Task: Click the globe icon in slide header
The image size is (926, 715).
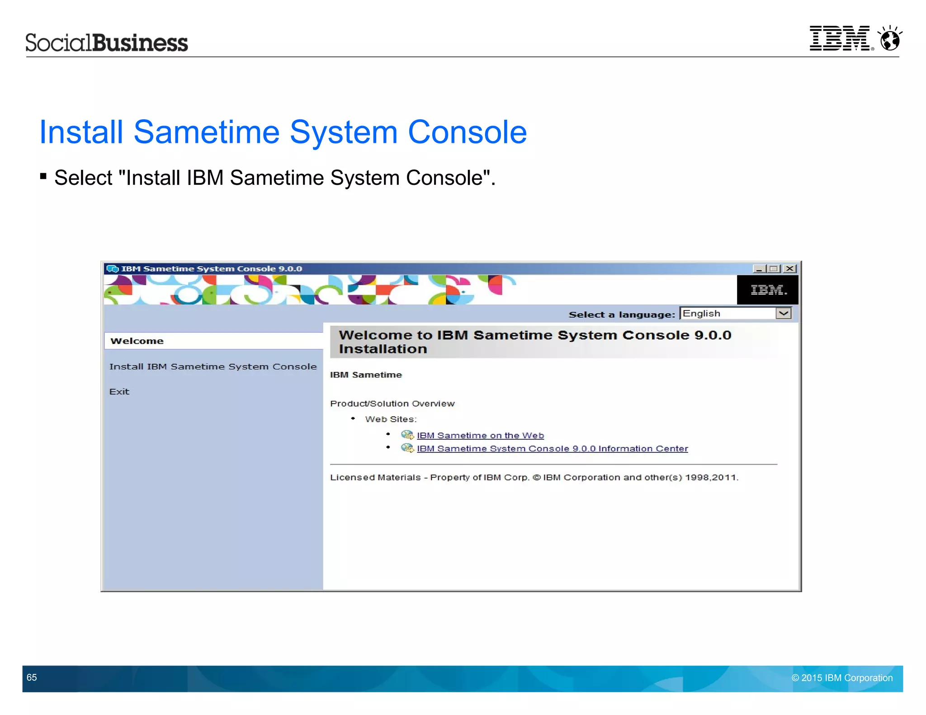Action: 890,38
